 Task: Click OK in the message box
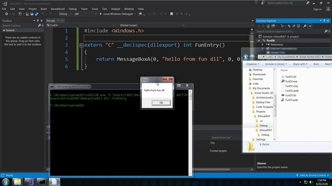161,103
